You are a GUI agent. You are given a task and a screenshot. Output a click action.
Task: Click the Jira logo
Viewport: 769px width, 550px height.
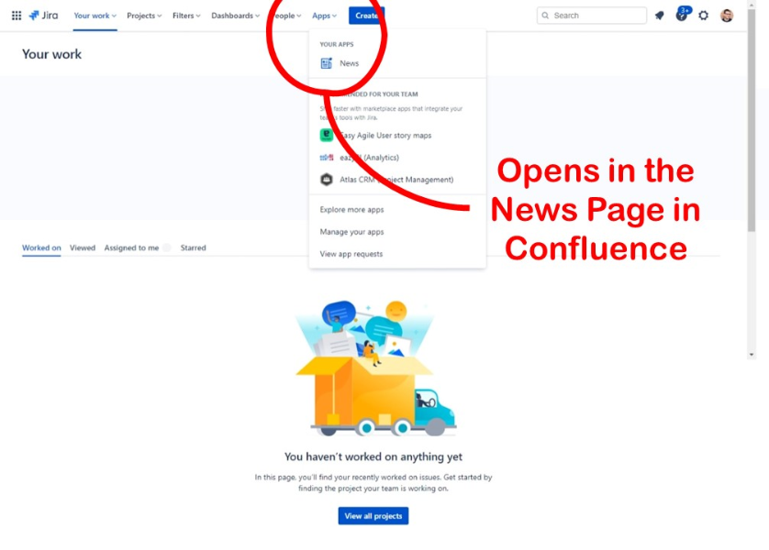(x=43, y=16)
